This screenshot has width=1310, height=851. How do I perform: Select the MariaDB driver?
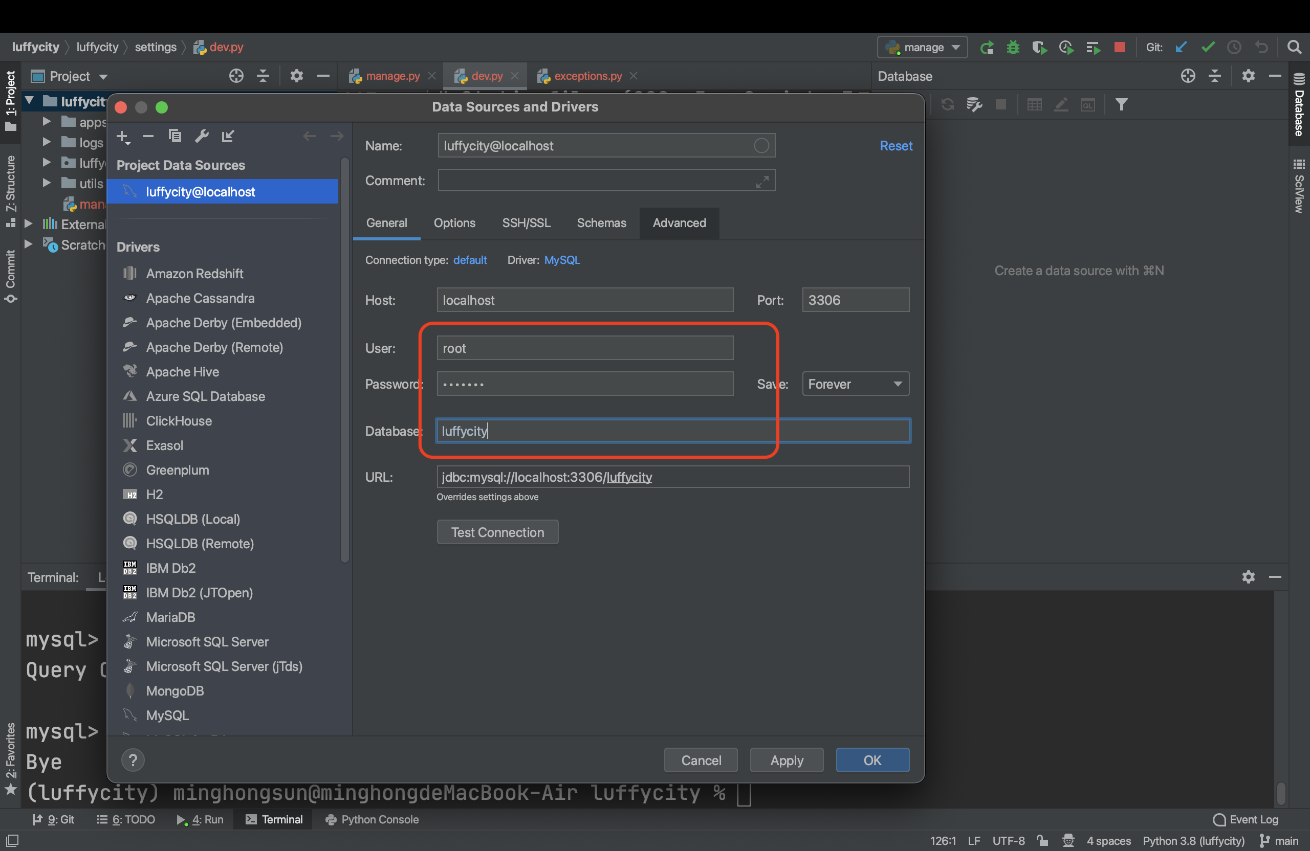[x=170, y=617]
